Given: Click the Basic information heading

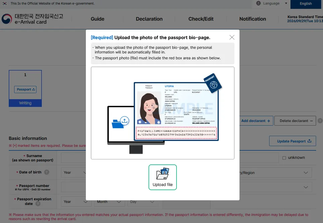Looking at the screenshot, I should tap(28, 138).
